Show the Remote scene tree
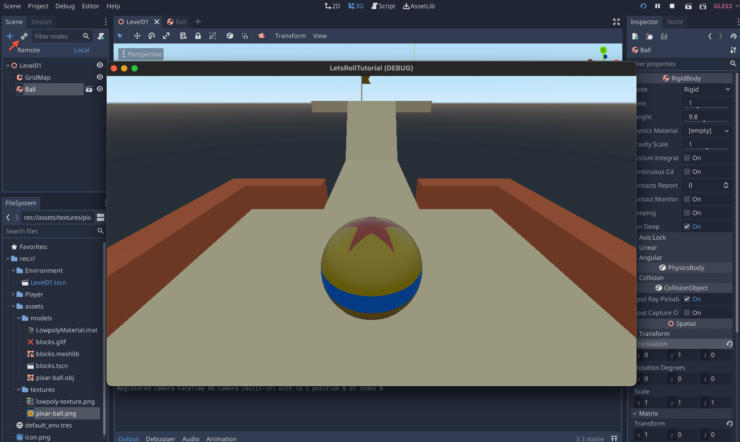 (x=28, y=50)
